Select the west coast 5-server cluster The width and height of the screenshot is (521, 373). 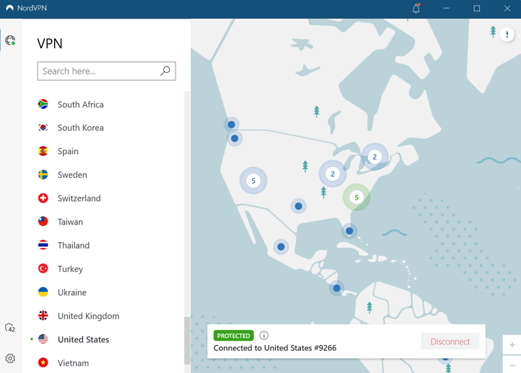pyautogui.click(x=253, y=181)
